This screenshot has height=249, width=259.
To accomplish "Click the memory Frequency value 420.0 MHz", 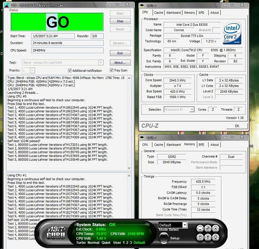I will (x=203, y=182).
